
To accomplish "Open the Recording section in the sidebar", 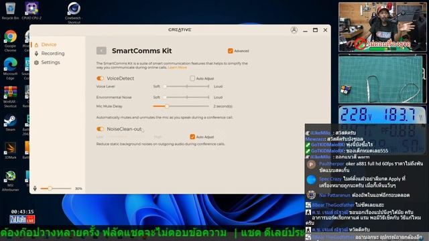I will click(53, 54).
